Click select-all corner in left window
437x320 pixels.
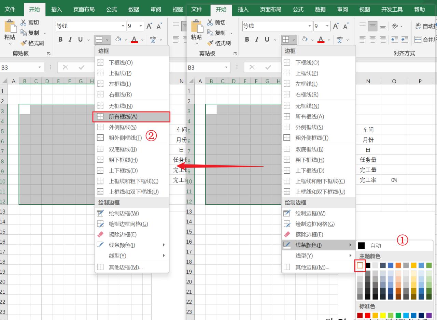tap(4, 81)
